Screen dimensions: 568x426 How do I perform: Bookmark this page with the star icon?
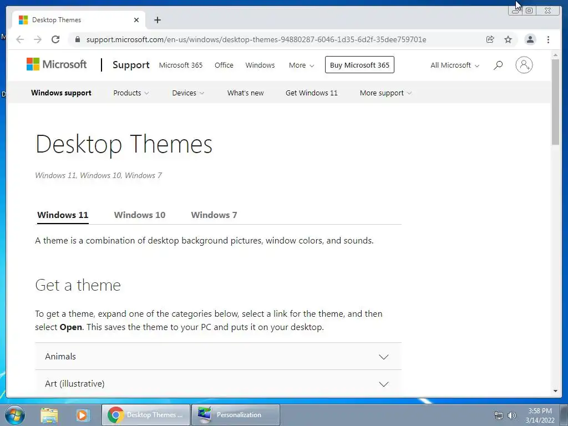tap(508, 39)
